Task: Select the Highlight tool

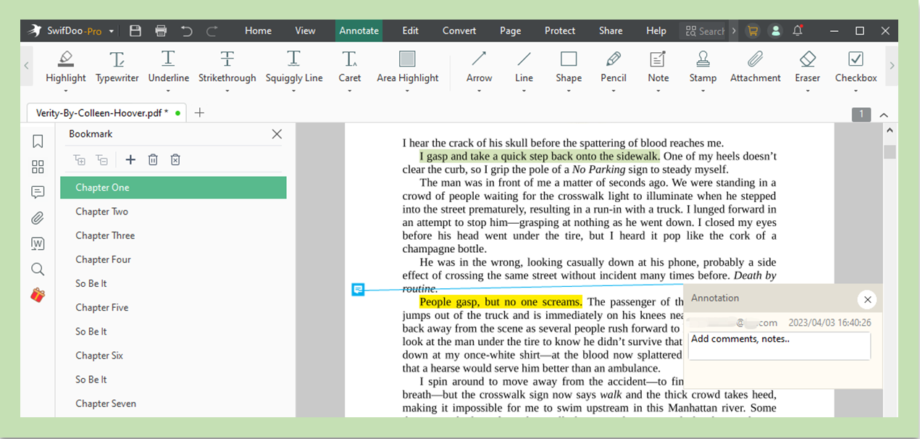Action: 66,67
